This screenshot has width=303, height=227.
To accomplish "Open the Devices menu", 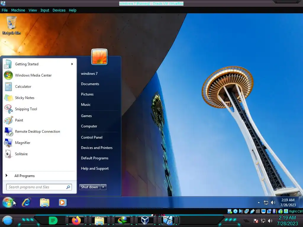I will click(59, 10).
